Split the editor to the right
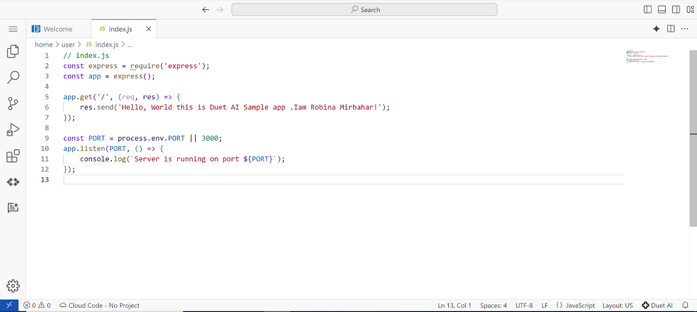This screenshot has height=312, width=697. click(x=671, y=29)
